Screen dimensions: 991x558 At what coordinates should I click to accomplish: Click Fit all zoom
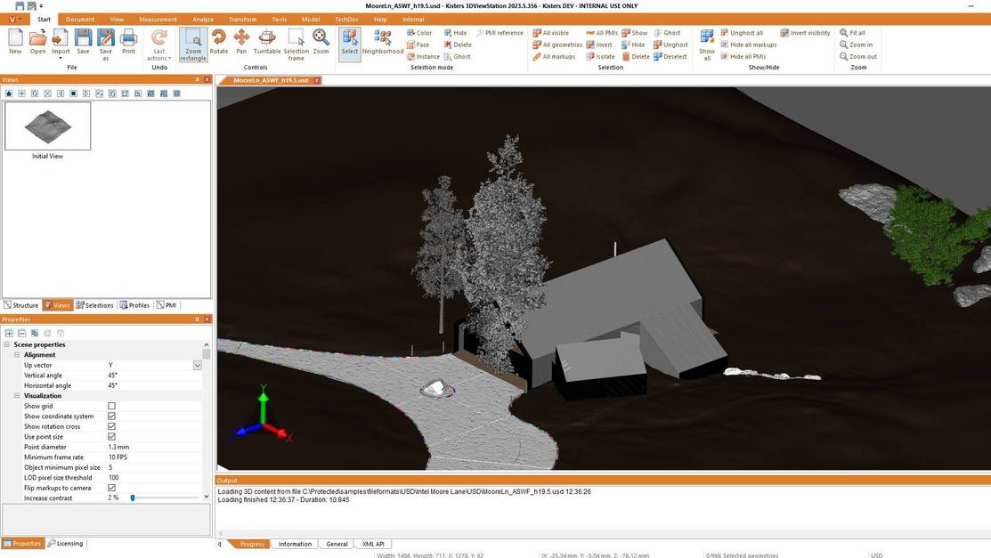(852, 33)
